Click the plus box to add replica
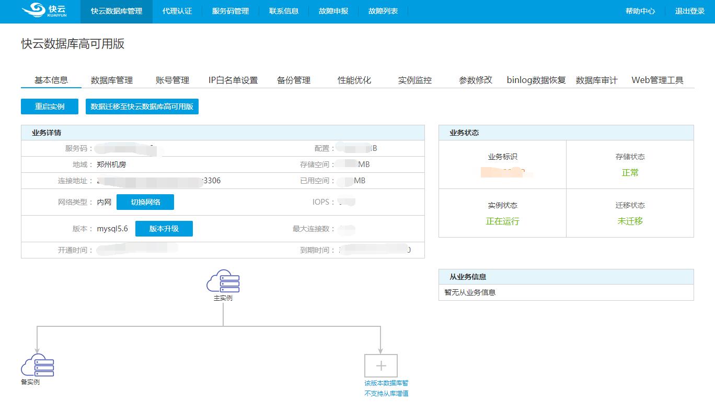This screenshot has width=715, height=413. (x=380, y=365)
